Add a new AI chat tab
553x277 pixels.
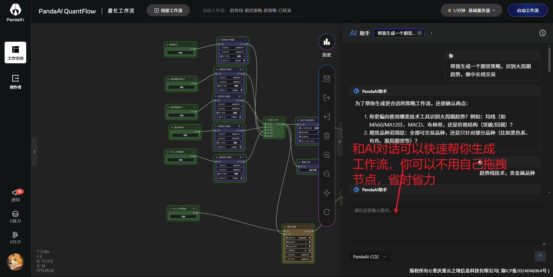[x=431, y=33]
